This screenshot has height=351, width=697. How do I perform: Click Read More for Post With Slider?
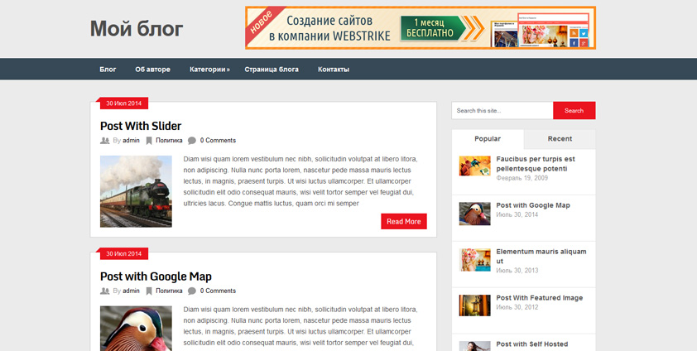pos(404,221)
